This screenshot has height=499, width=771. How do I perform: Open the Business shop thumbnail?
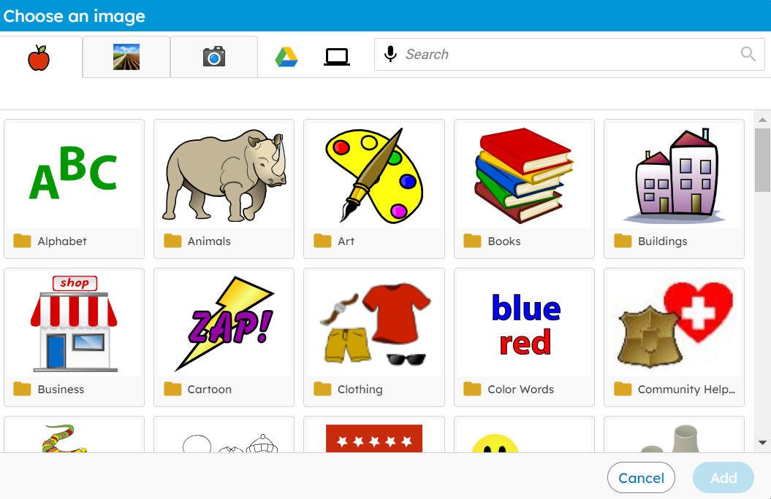click(x=74, y=323)
